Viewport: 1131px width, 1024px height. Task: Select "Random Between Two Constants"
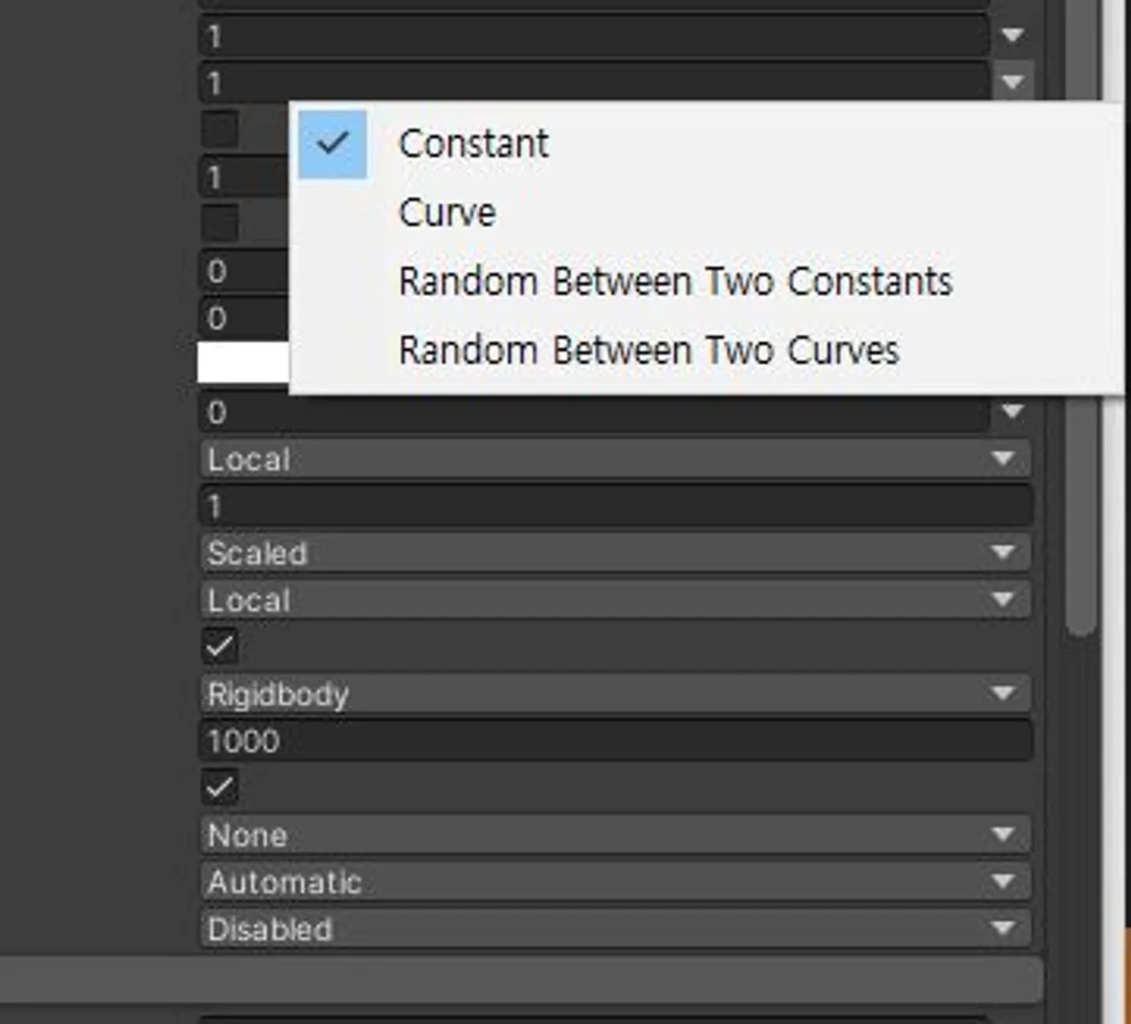[x=676, y=280]
